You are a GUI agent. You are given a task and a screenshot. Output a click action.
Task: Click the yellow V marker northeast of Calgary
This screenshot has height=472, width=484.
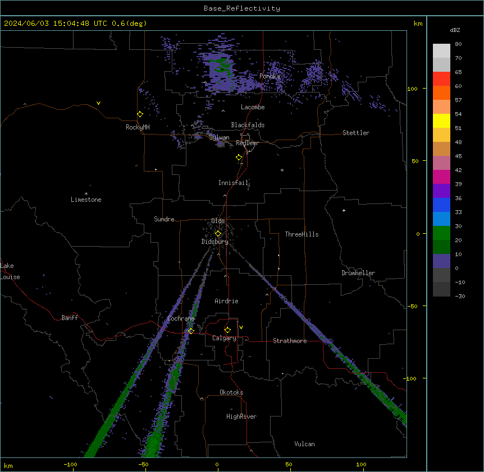pos(241,327)
